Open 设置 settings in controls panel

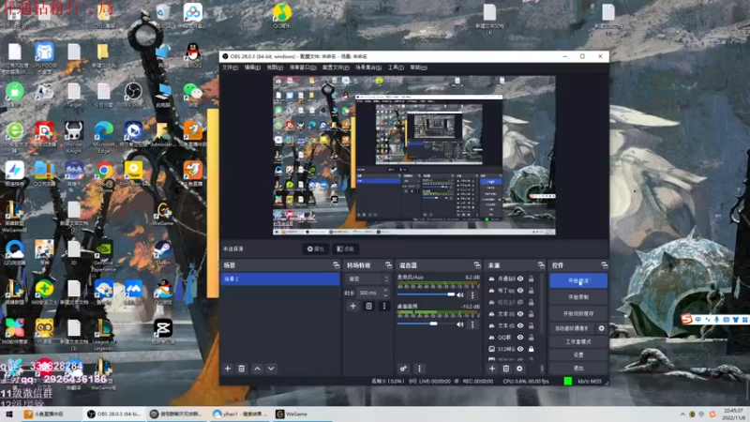pyautogui.click(x=578, y=355)
